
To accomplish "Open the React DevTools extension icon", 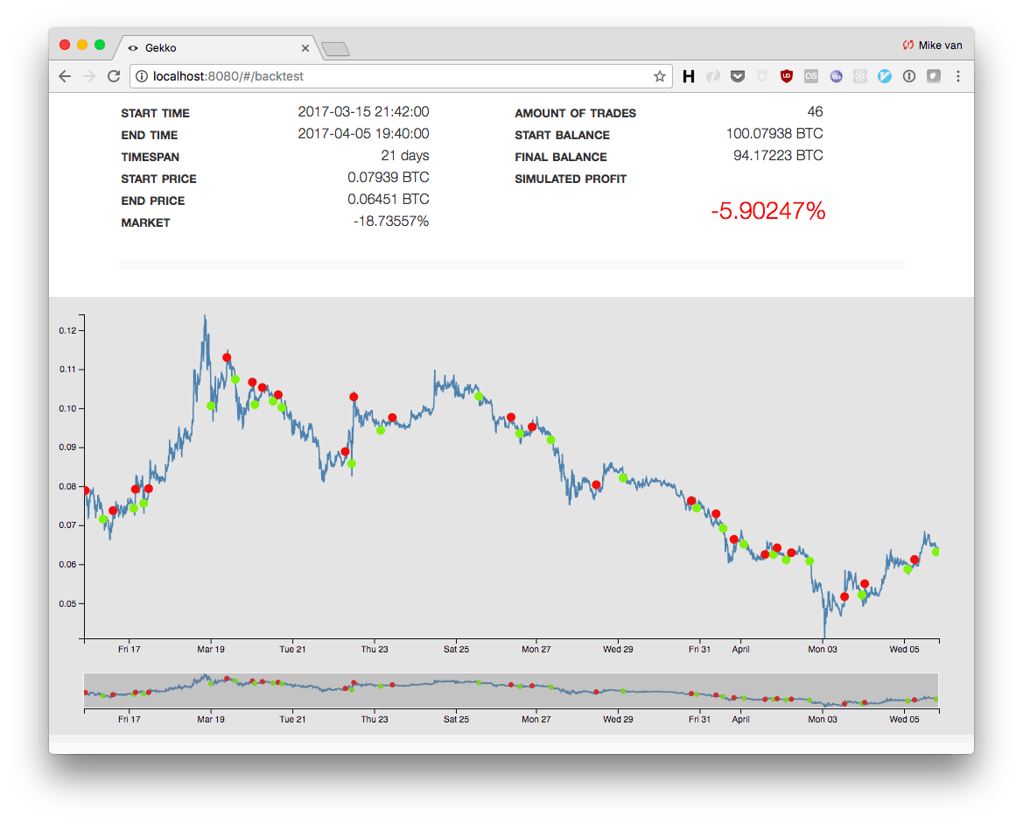I will (x=860, y=76).
